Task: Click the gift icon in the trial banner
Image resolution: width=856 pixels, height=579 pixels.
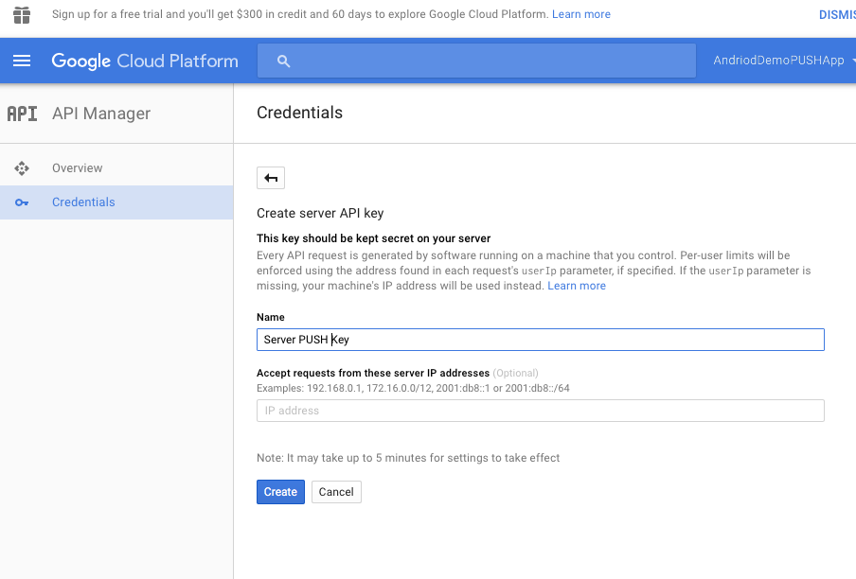Action: coord(22,14)
